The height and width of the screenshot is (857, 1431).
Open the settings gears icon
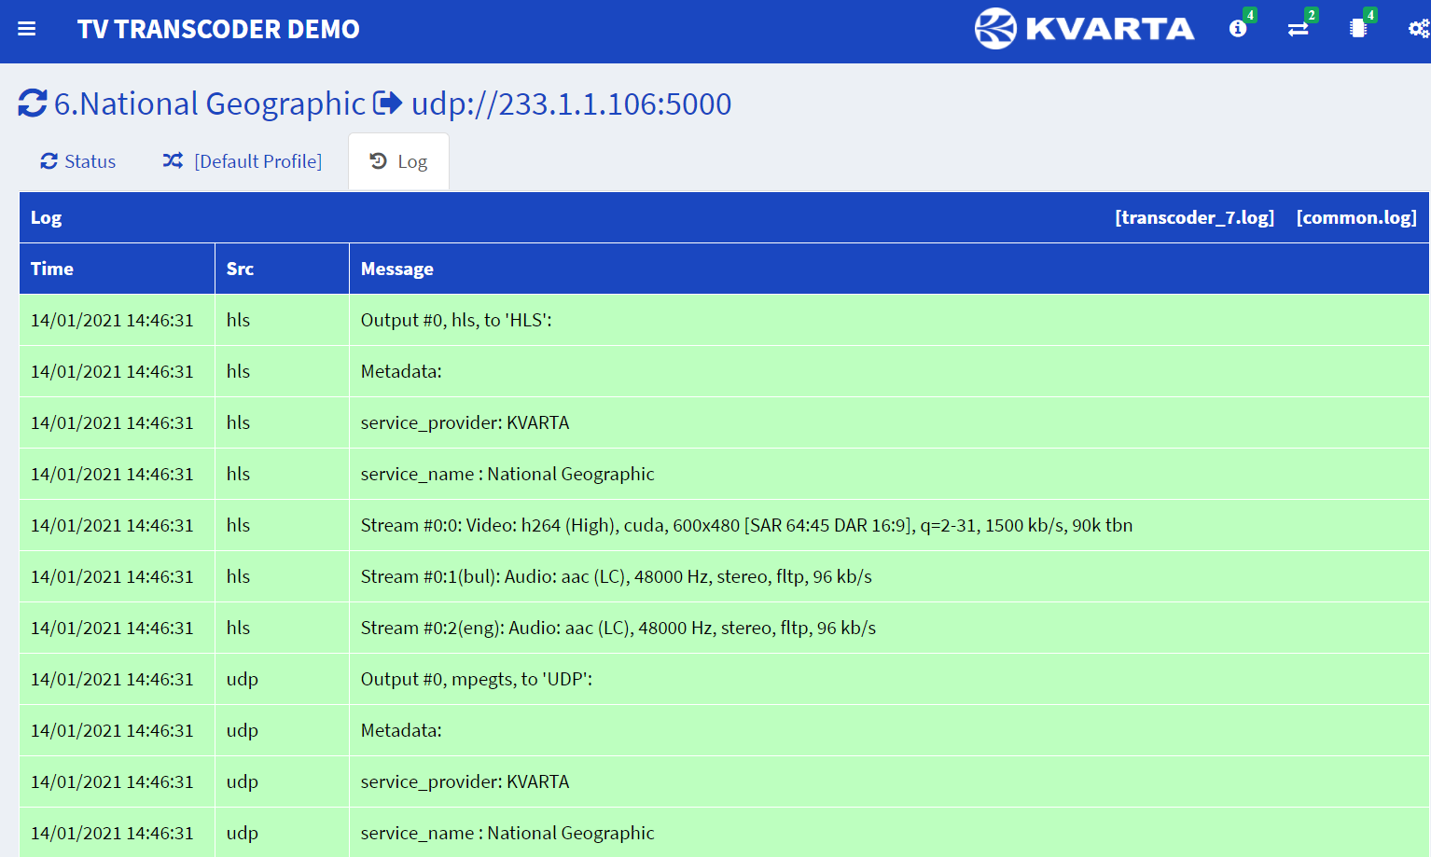point(1419,29)
